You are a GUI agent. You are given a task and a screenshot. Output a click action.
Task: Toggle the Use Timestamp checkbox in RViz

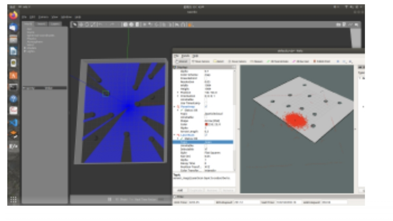(206, 103)
